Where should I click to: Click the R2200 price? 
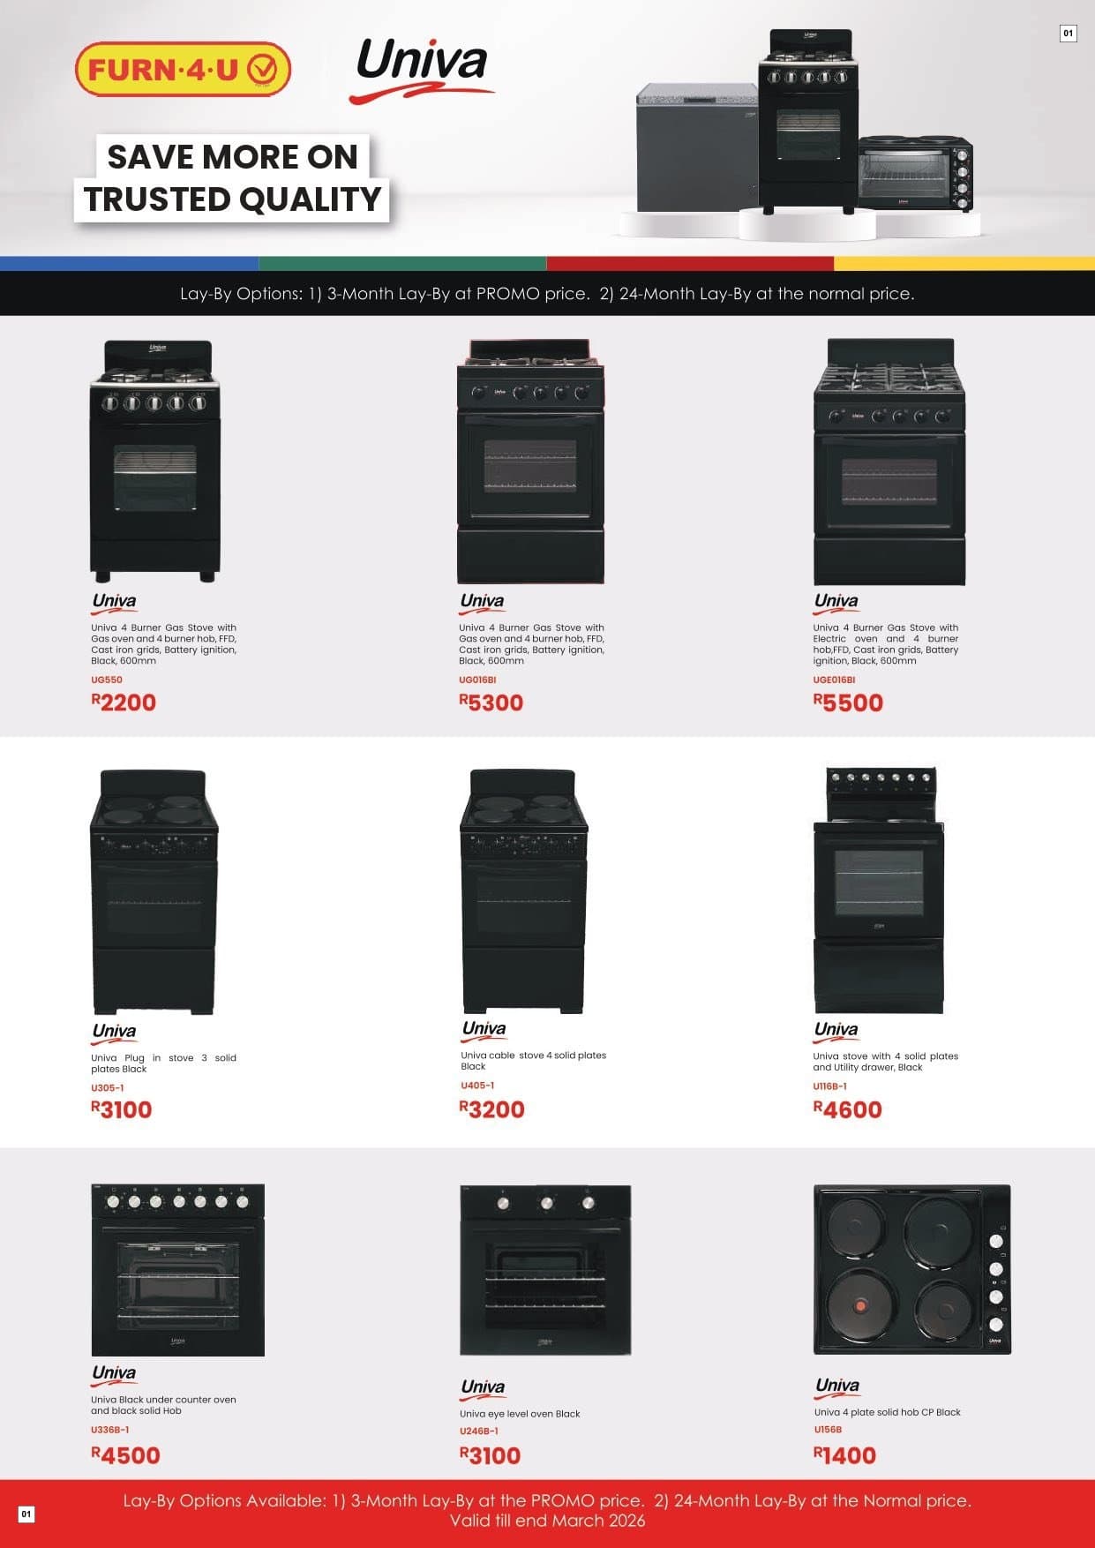click(124, 703)
